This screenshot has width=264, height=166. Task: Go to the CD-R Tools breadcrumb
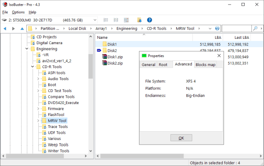coord(157,28)
